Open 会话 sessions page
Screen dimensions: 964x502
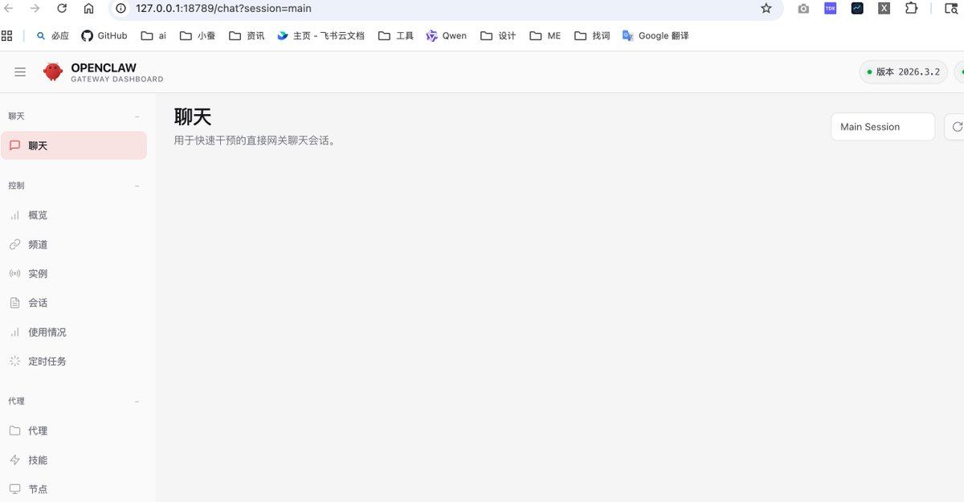[x=38, y=303]
